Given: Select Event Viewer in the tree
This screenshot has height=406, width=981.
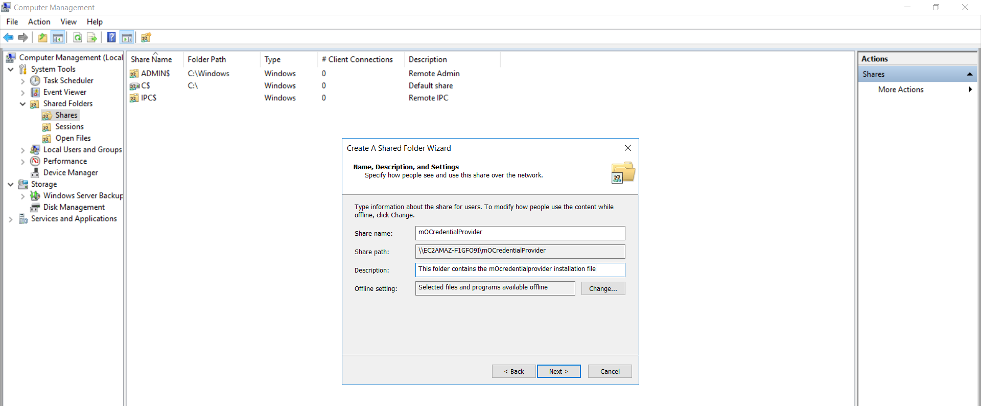Looking at the screenshot, I should click(x=64, y=92).
